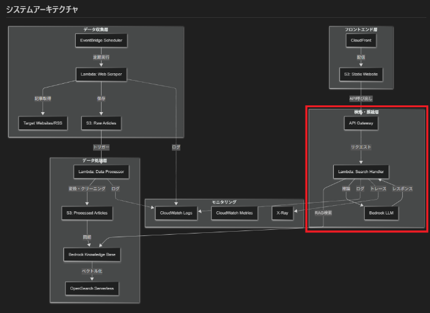430x313 pixels.
Task: Click the トリガー edge label
Action: click(101, 148)
